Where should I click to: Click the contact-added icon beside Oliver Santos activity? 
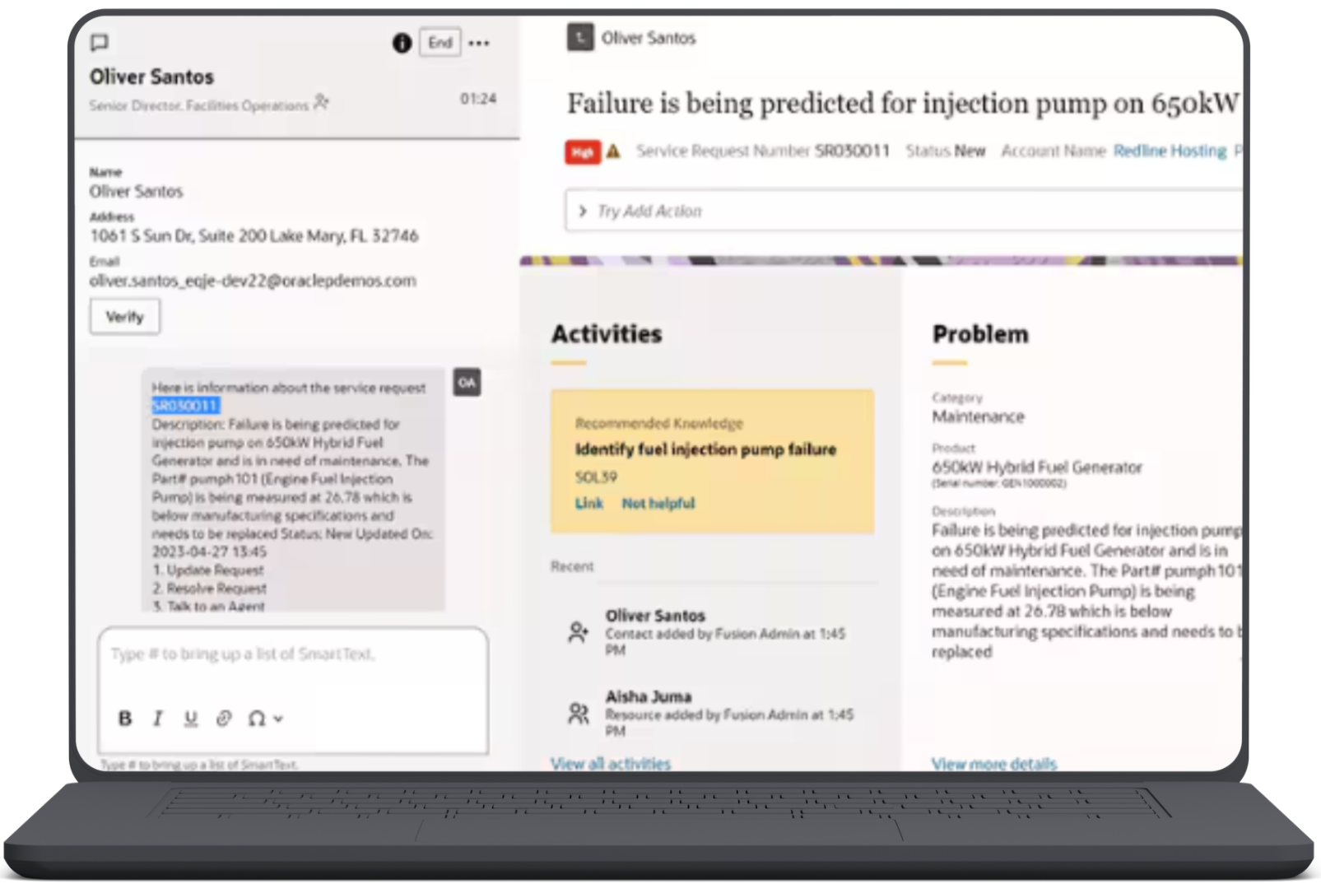click(579, 632)
